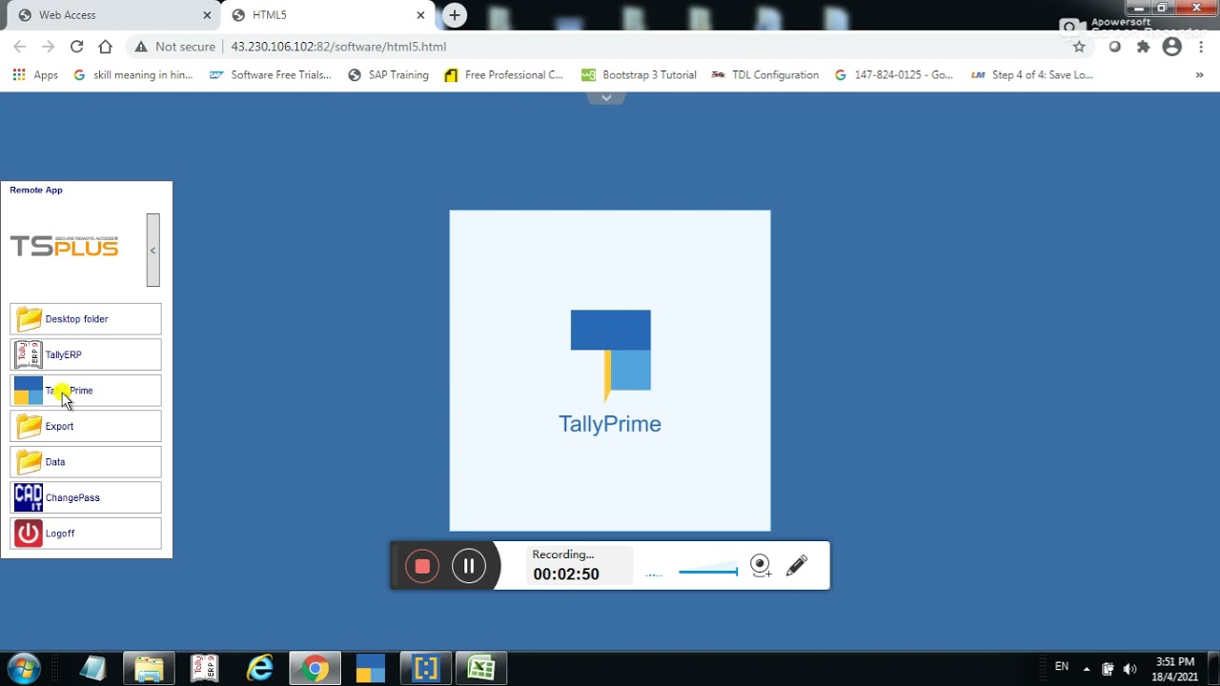This screenshot has width=1220, height=686.
Task: Open the Chrome three-dot menu
Action: click(1201, 47)
